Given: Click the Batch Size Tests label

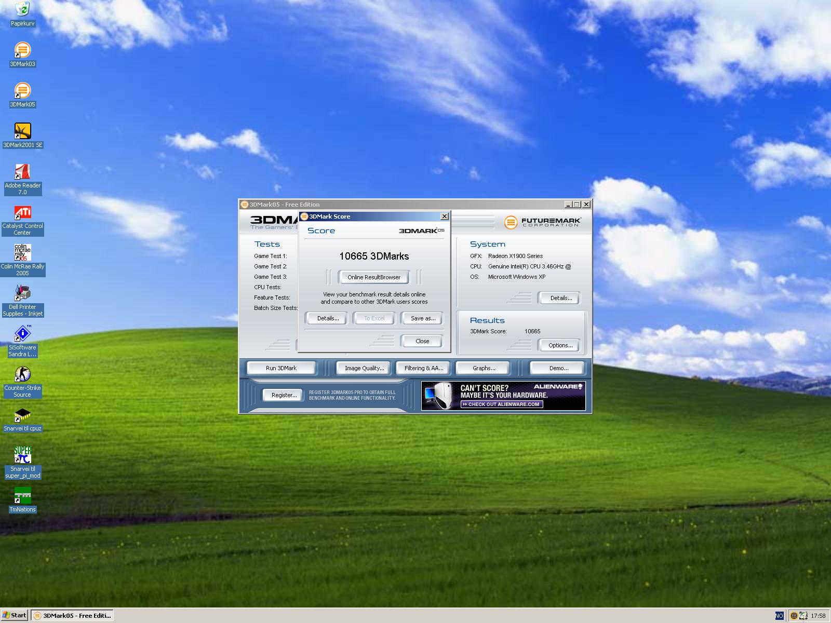Looking at the screenshot, I should (x=275, y=308).
